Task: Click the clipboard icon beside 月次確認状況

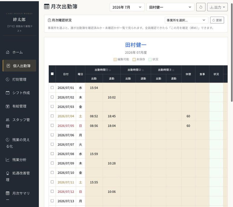Action: [x=49, y=20]
